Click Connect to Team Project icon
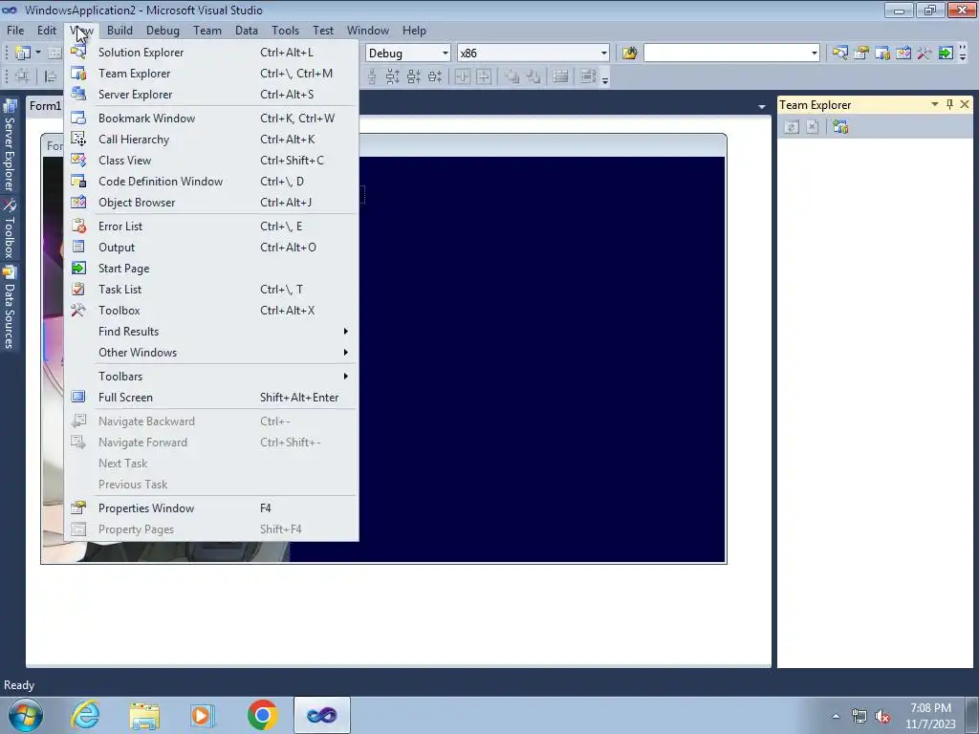979x734 pixels. 840,127
